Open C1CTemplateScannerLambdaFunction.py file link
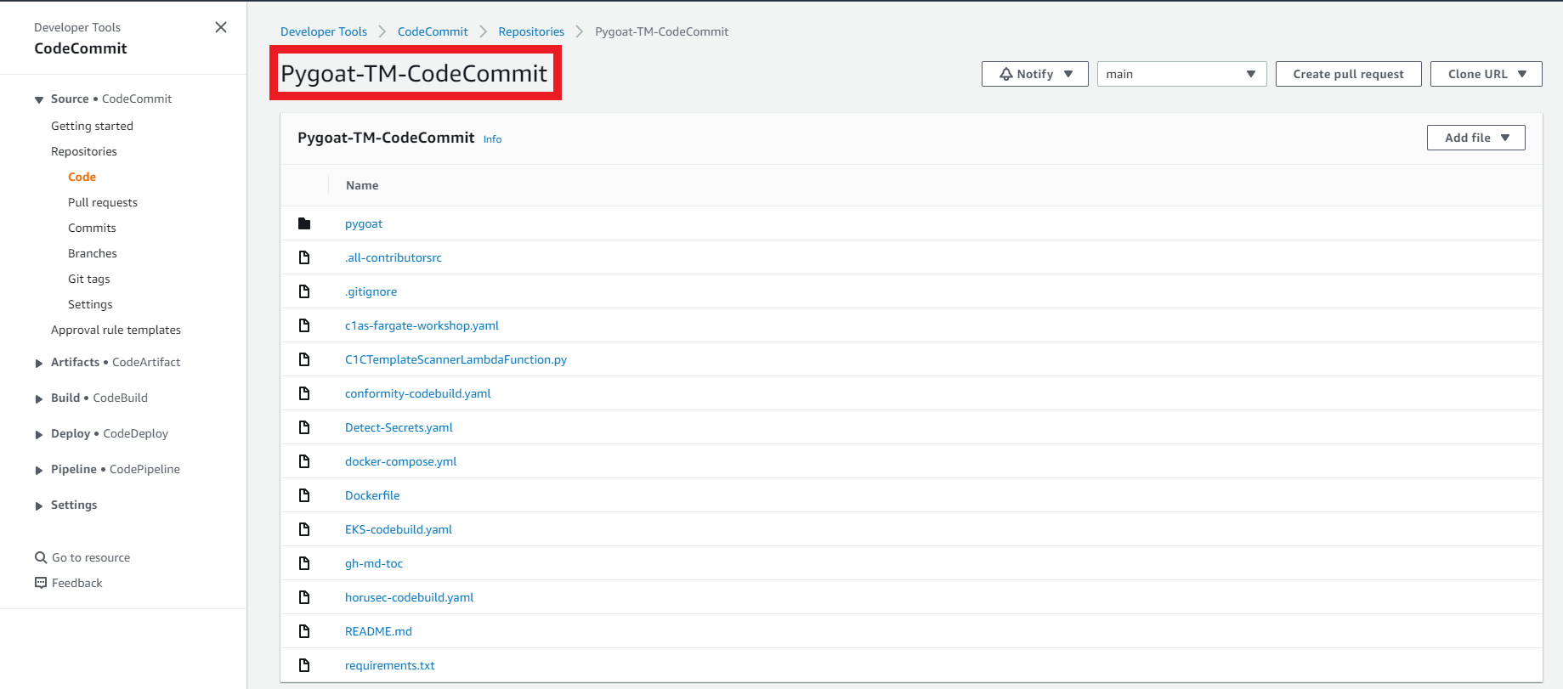Screen dimensions: 1563x689 pos(456,359)
